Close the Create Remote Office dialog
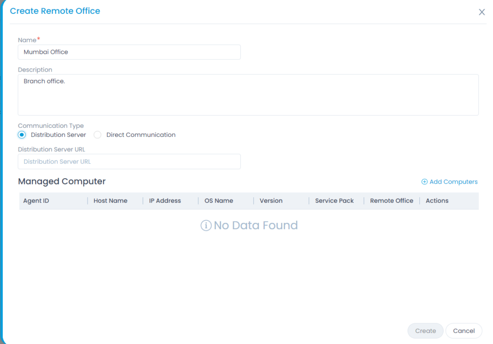493x344 pixels. click(481, 12)
